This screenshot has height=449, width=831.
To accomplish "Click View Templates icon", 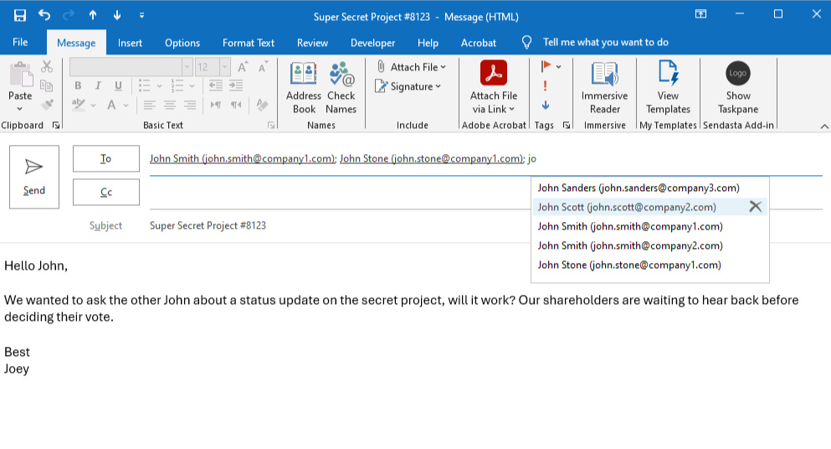I will point(668,87).
